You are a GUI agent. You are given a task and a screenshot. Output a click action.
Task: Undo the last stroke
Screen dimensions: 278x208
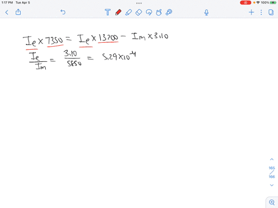tap(63, 12)
